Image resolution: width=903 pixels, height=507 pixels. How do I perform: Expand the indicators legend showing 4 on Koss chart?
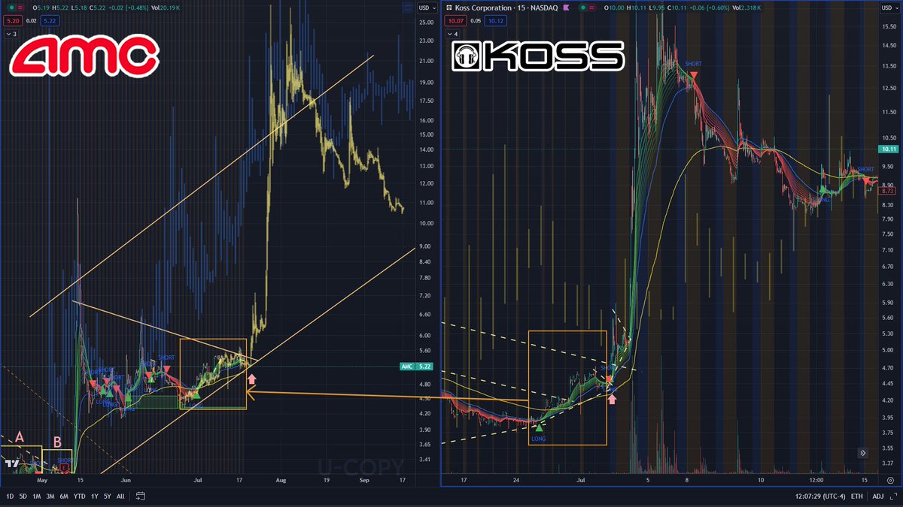[454, 35]
